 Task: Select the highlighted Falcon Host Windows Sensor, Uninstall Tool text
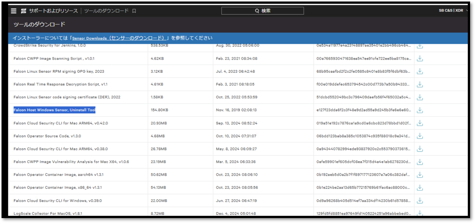point(55,110)
